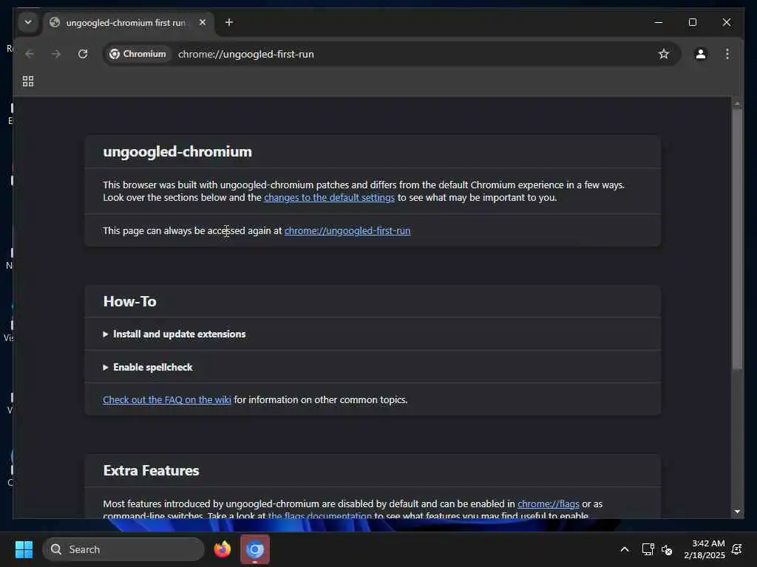Click the Extra Features heading
757x567 pixels.
point(151,470)
